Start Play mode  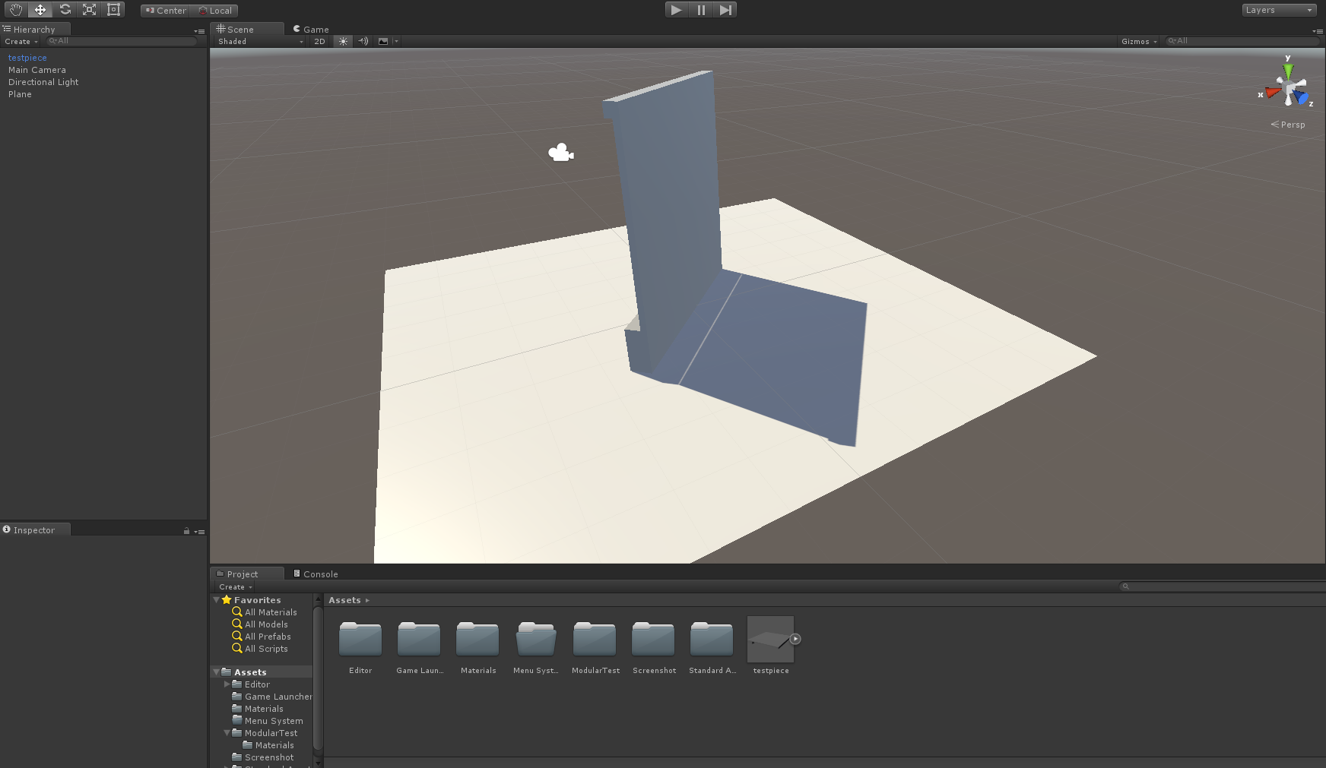tap(676, 10)
